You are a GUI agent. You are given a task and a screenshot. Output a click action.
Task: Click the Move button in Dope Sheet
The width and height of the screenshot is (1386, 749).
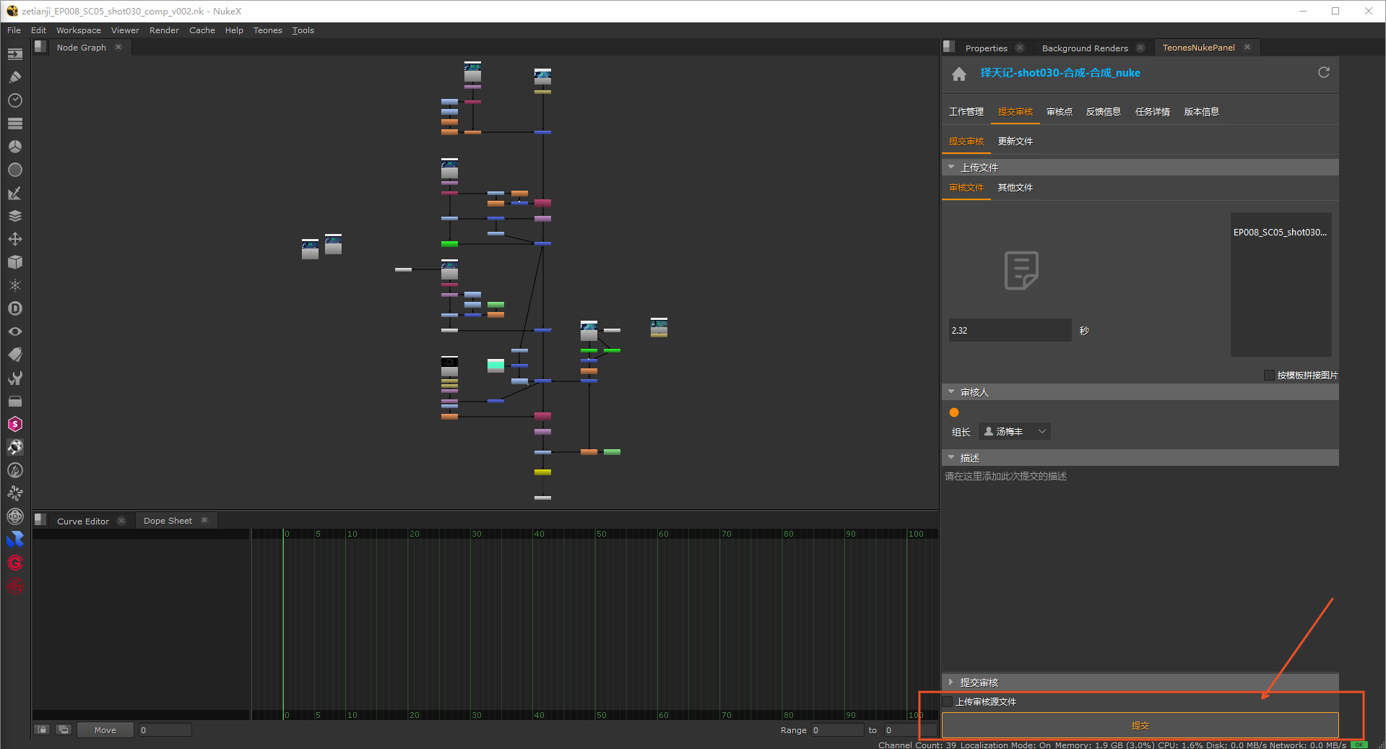105,730
